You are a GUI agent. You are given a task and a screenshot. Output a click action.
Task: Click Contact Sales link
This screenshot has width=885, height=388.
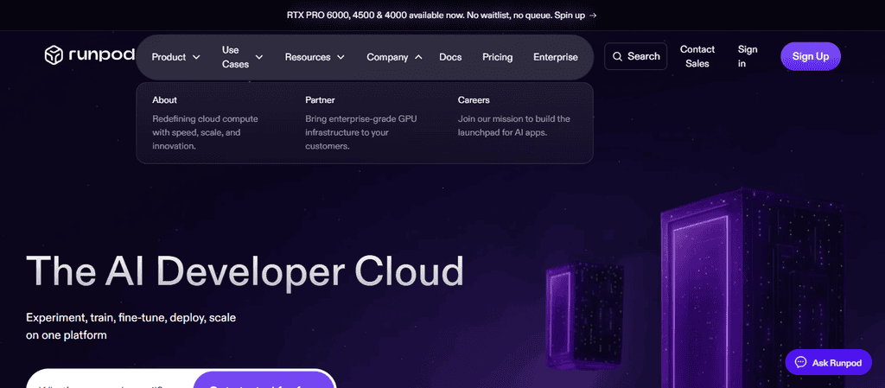coord(697,56)
